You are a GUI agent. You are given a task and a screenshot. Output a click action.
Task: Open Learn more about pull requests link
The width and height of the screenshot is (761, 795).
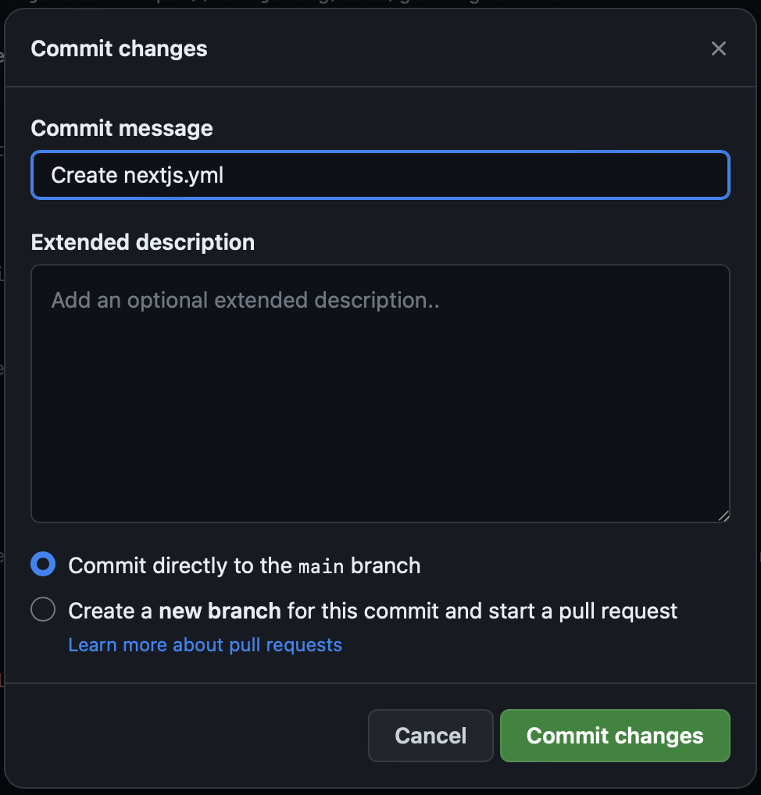(205, 645)
